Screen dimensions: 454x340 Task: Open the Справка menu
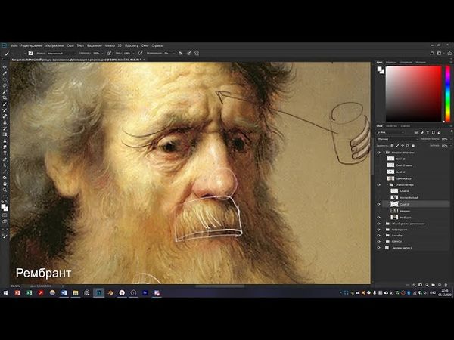157,45
